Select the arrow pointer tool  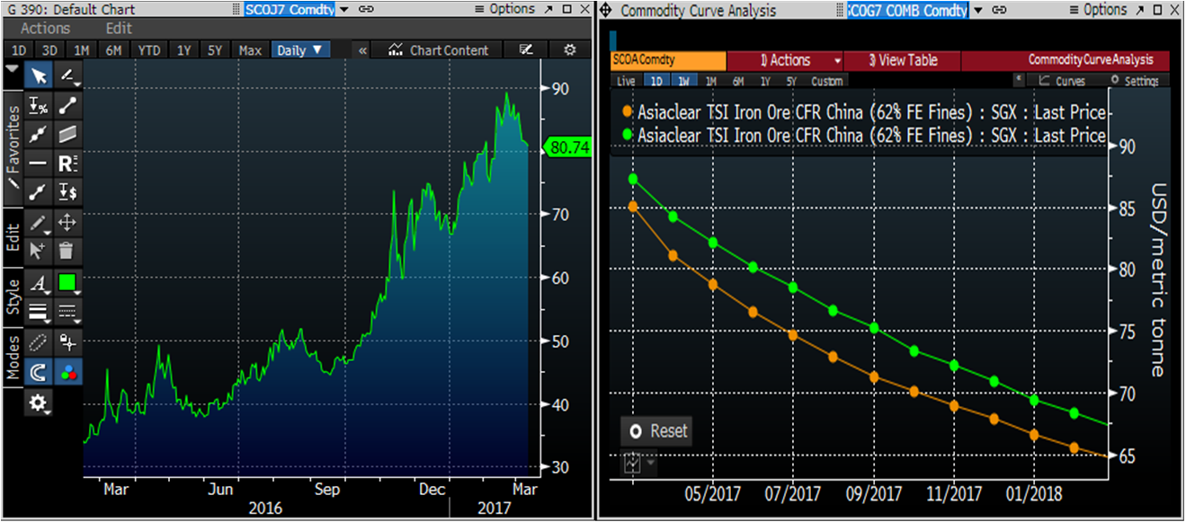pyautogui.click(x=39, y=75)
